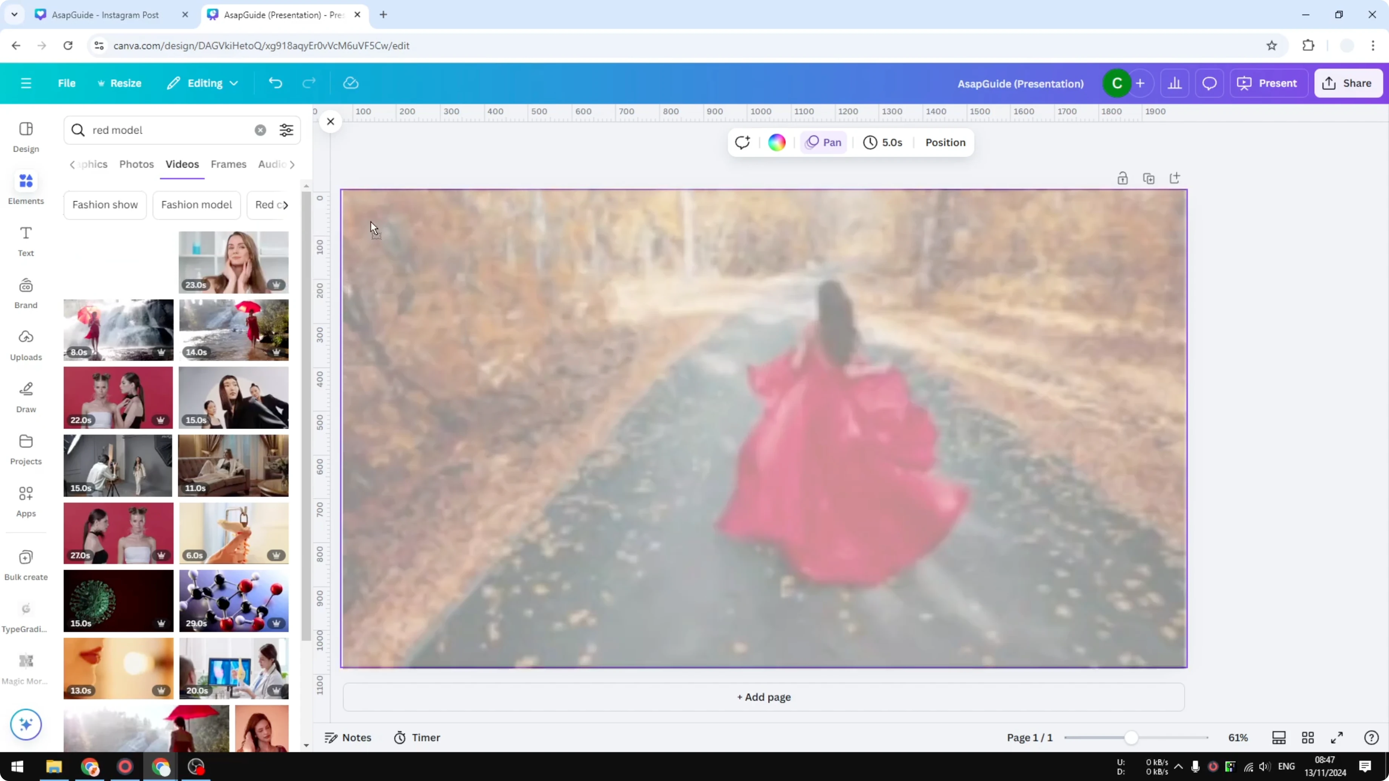Click the Present button
This screenshot has width=1389, height=781.
click(1269, 83)
